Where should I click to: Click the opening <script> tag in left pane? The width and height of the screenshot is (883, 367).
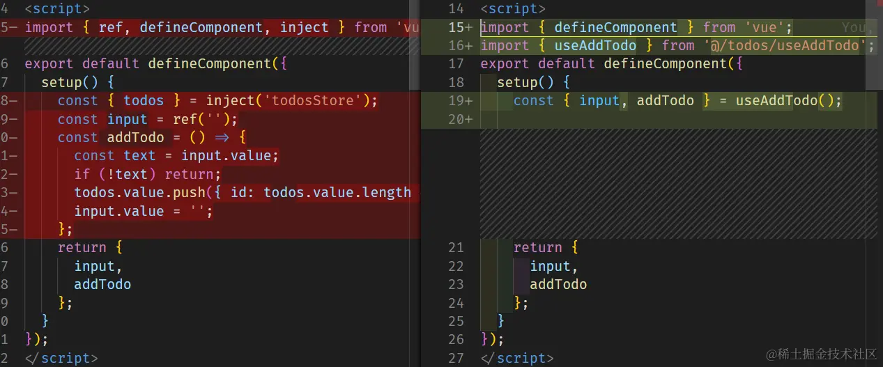(57, 9)
